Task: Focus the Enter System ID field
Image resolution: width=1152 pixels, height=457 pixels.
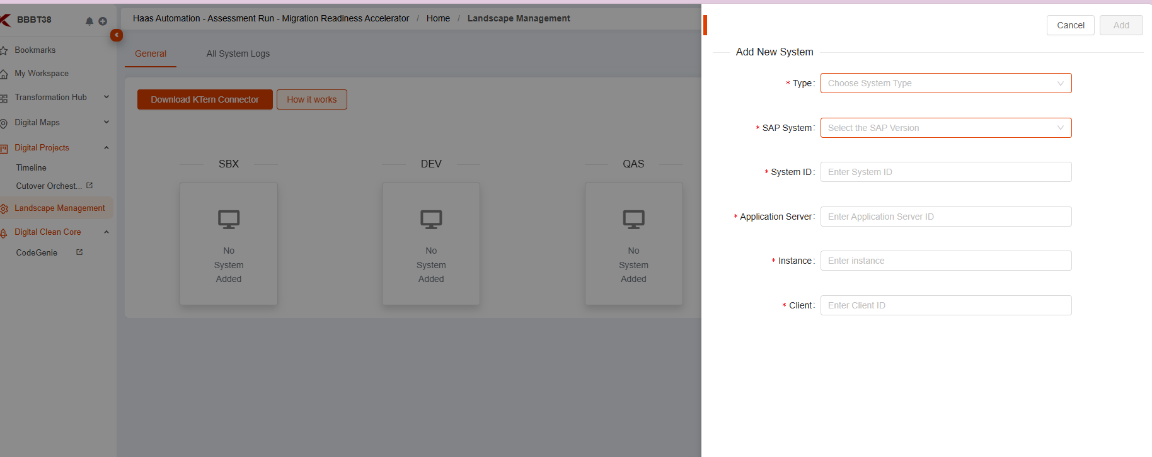Action: click(945, 172)
